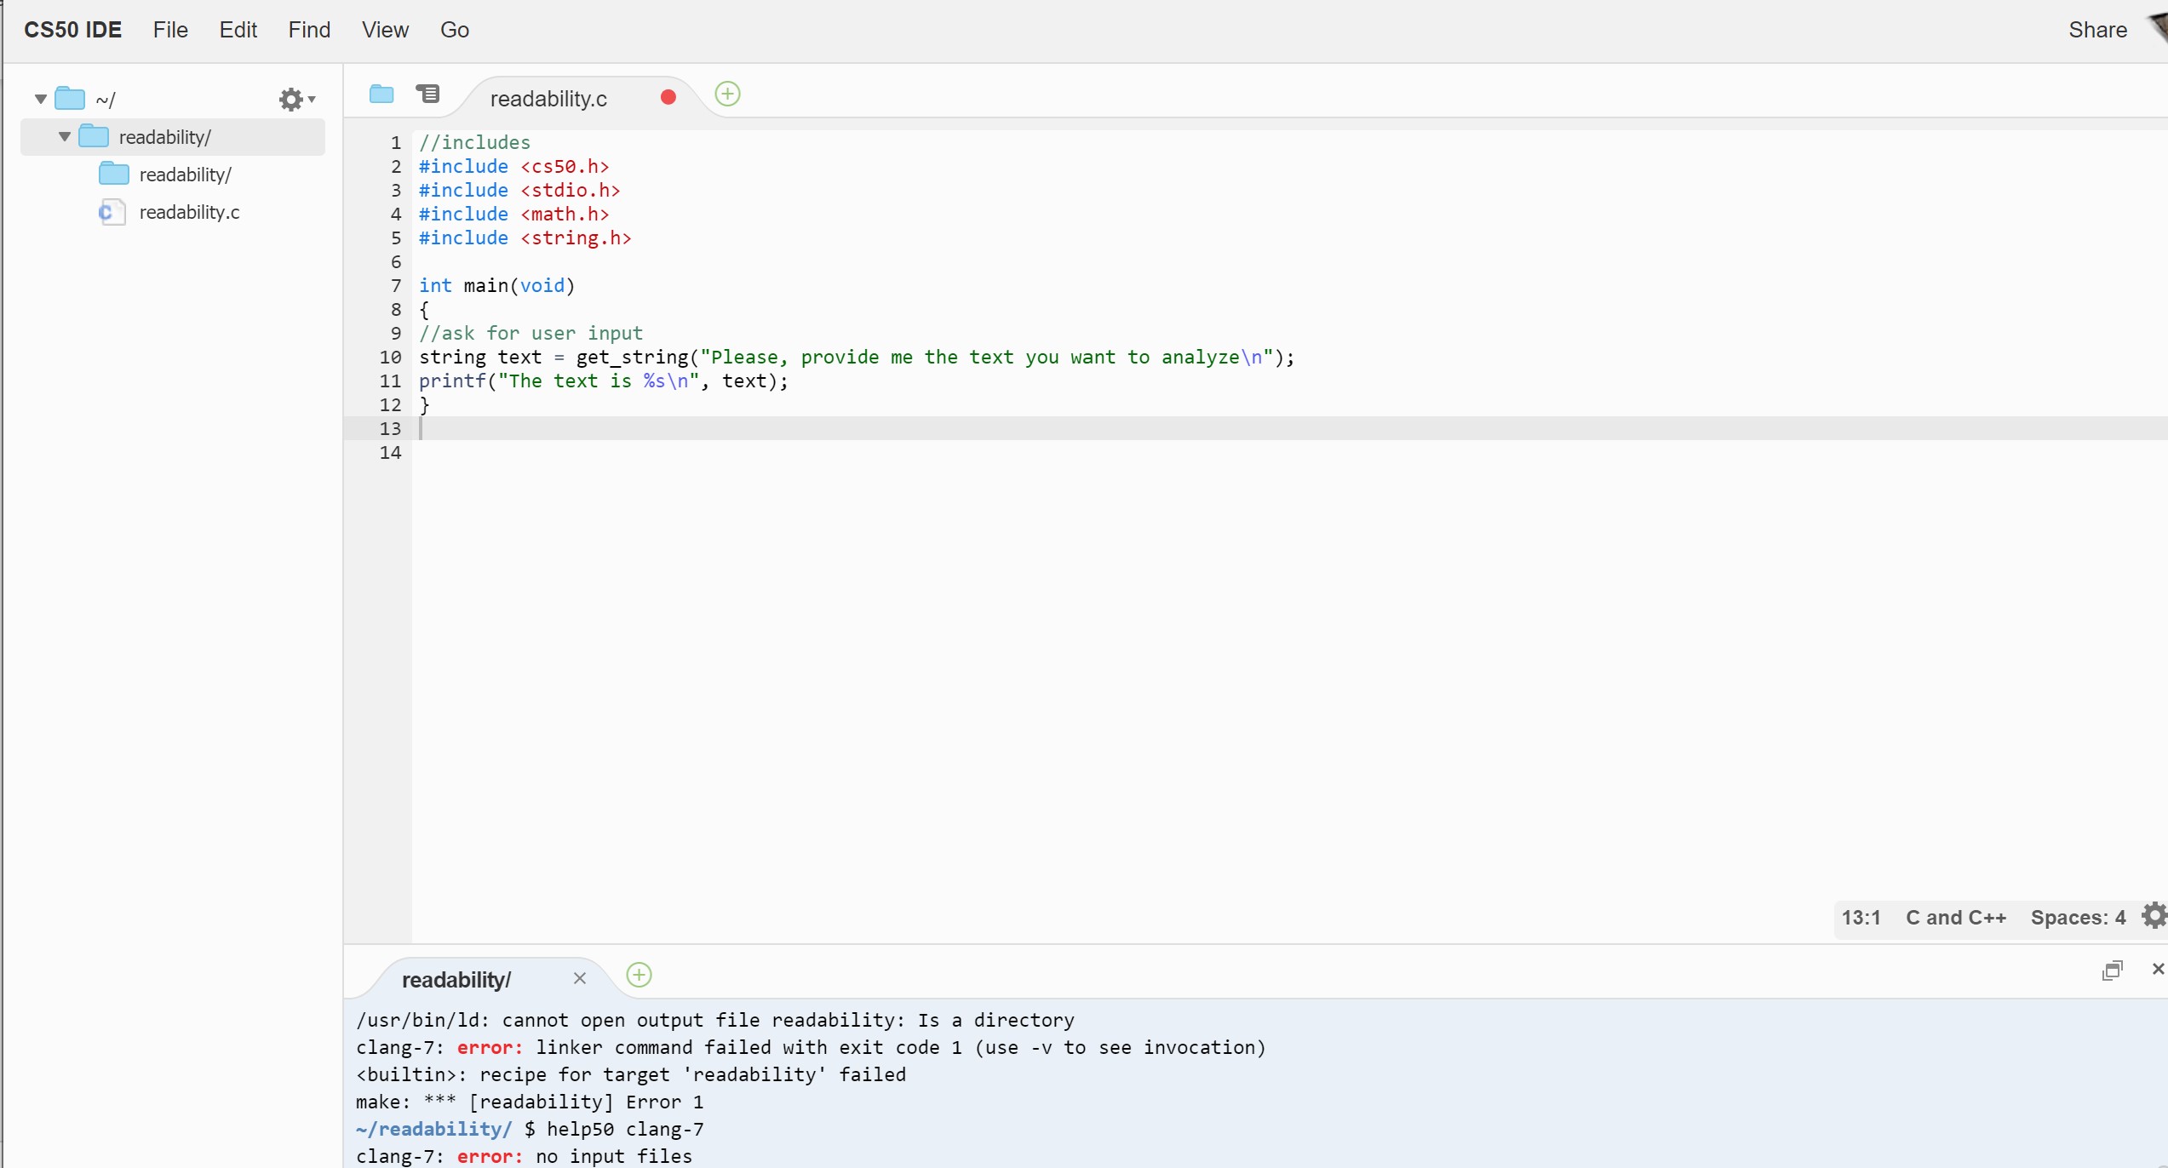
Task: Open a new terminal tab with plus icon
Action: click(x=639, y=975)
